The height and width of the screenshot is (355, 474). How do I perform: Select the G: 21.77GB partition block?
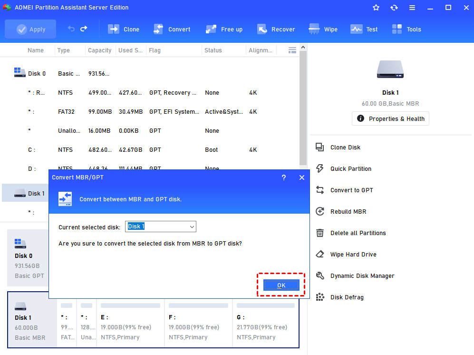[x=265, y=323]
